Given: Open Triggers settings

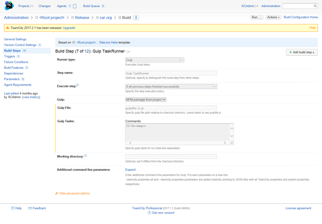Looking at the screenshot, I should tap(9, 56).
